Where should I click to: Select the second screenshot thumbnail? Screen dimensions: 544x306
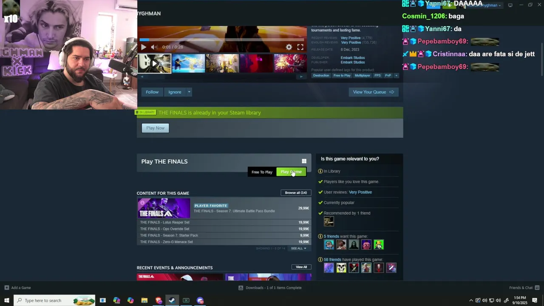pyautogui.click(x=188, y=63)
